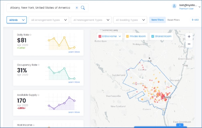Viewport: 202px width, 128px height.
Task: Click the Guilderland map label
Action: tap(119, 75)
